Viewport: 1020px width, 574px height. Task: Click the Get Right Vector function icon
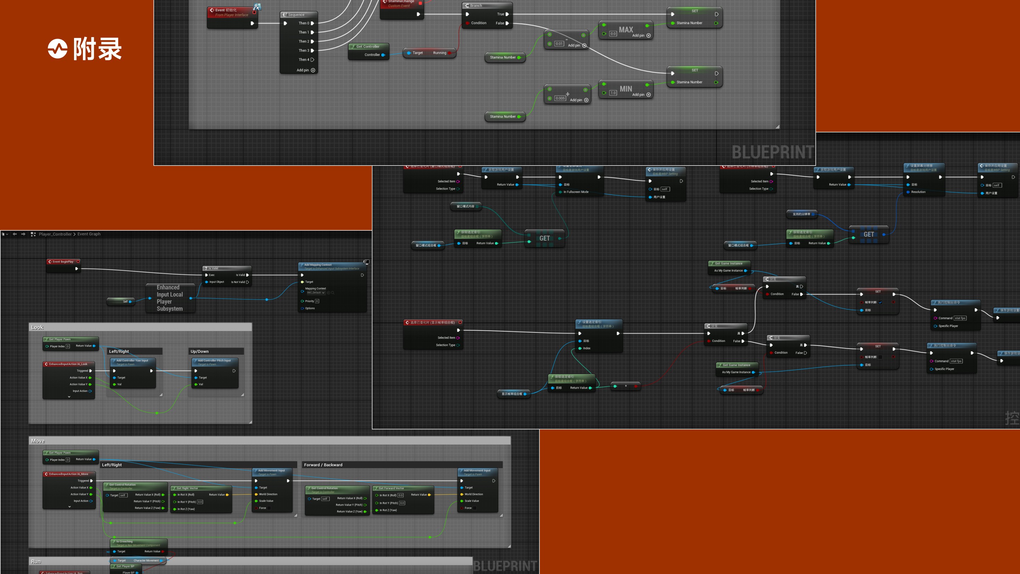click(174, 488)
